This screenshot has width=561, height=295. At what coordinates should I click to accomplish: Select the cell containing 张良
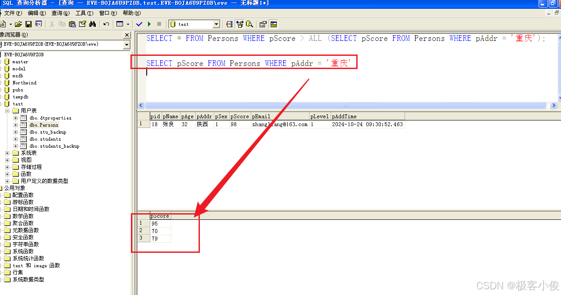171,124
